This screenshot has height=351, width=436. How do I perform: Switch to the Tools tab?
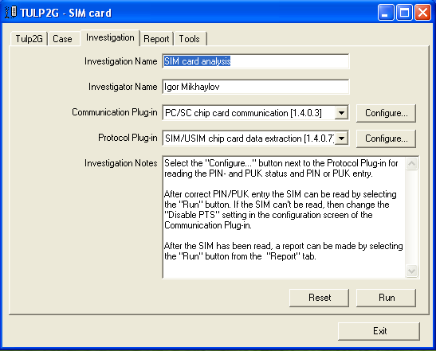190,39
